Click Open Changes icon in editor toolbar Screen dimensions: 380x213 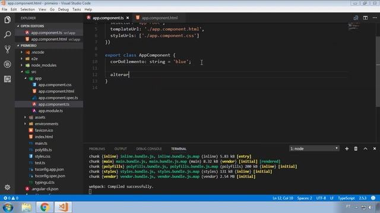click(x=356, y=18)
